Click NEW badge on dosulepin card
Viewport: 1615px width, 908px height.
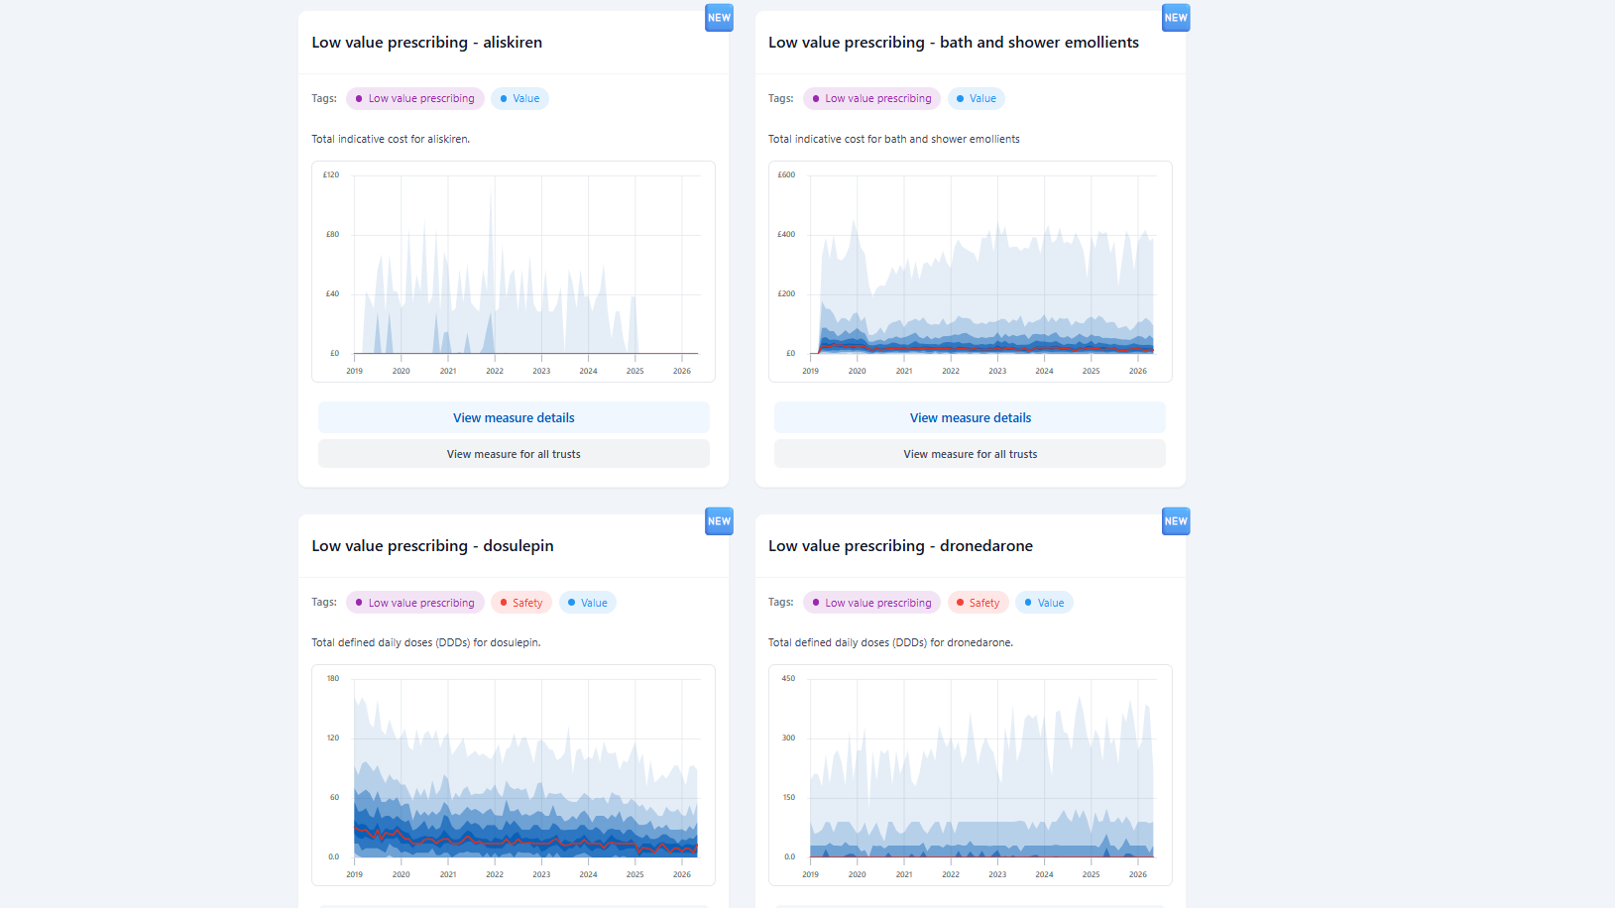pos(719,521)
